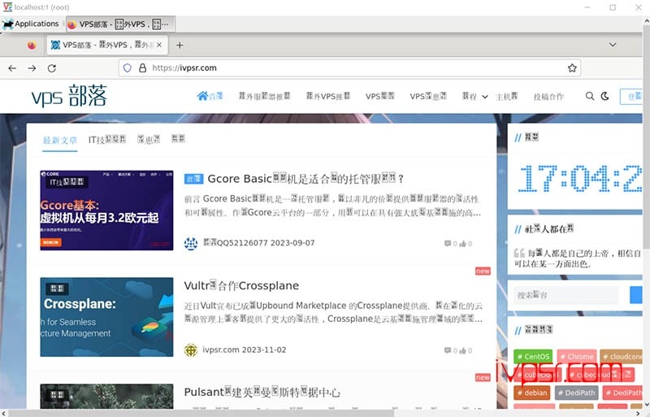Like the Gcore article with thumbs-up
Screen dimensions: 650x417
pos(462,244)
